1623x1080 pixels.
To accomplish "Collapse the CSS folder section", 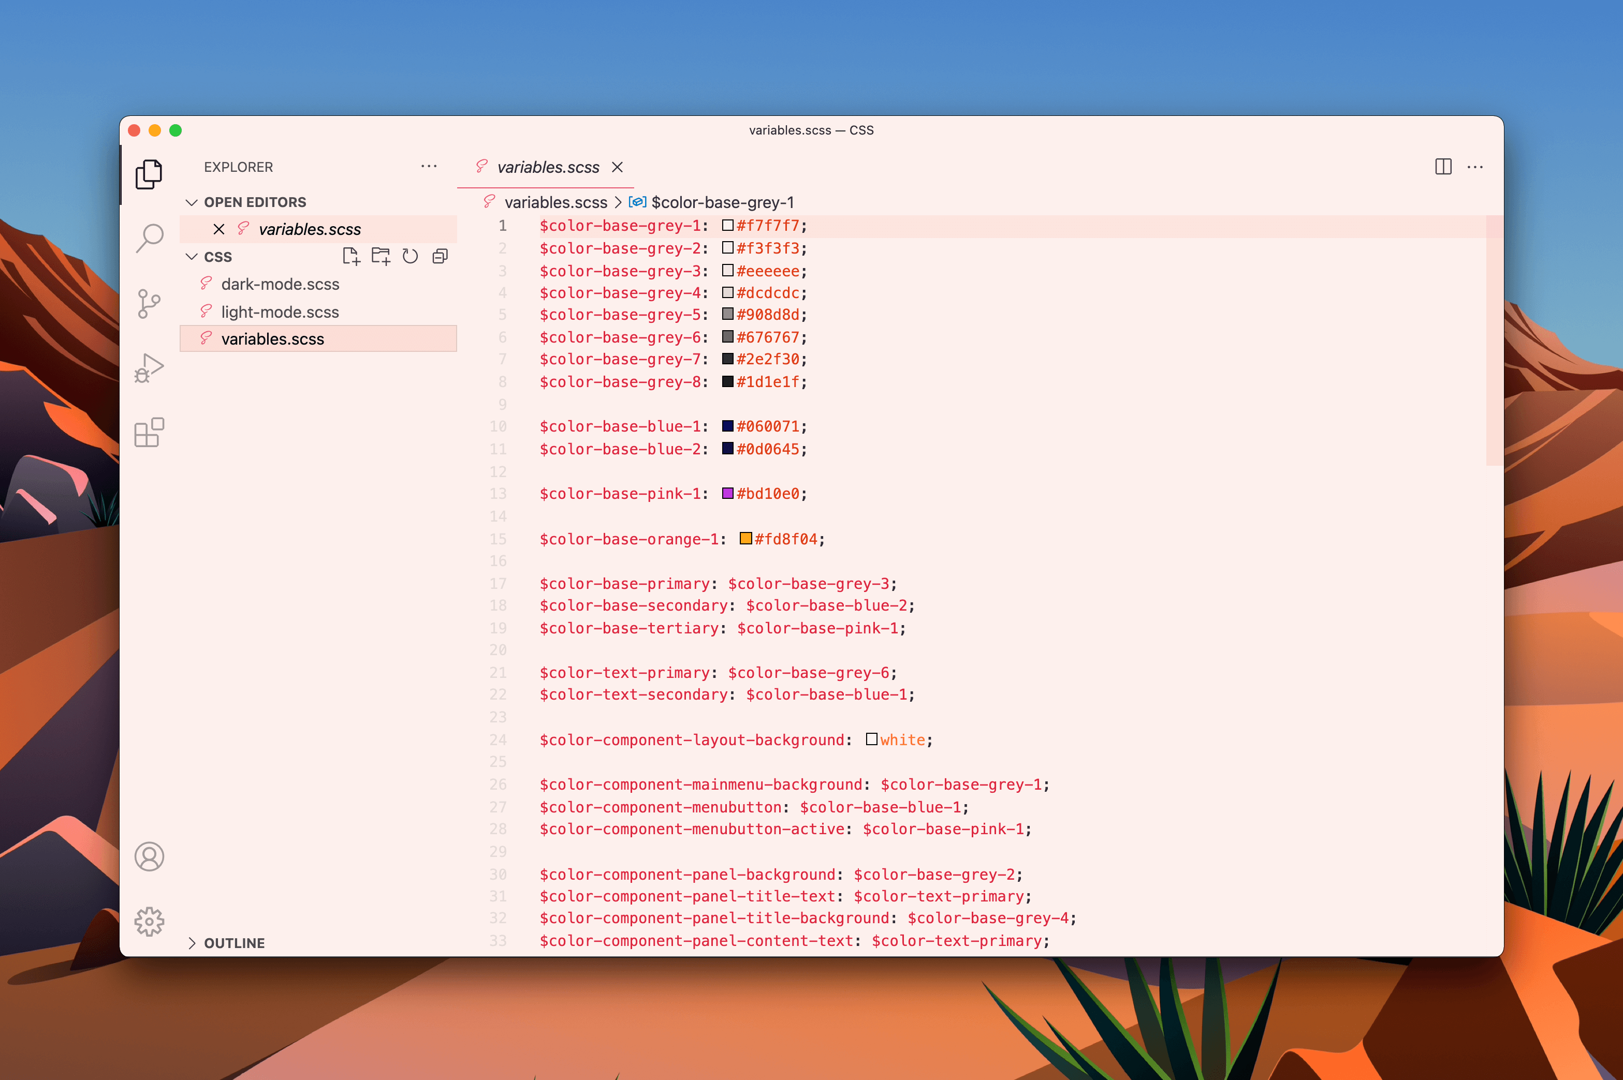I will (192, 257).
